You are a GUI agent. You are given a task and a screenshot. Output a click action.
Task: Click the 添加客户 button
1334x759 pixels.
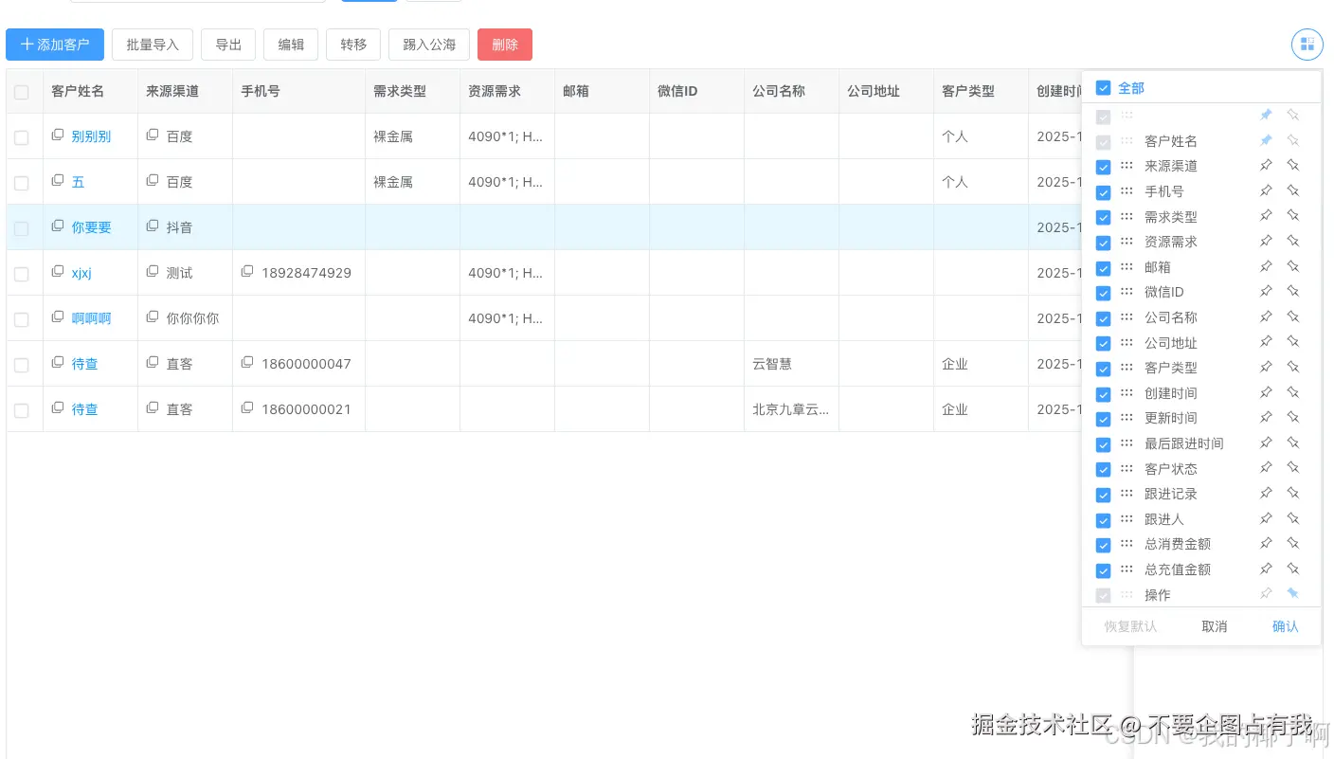[x=54, y=44]
